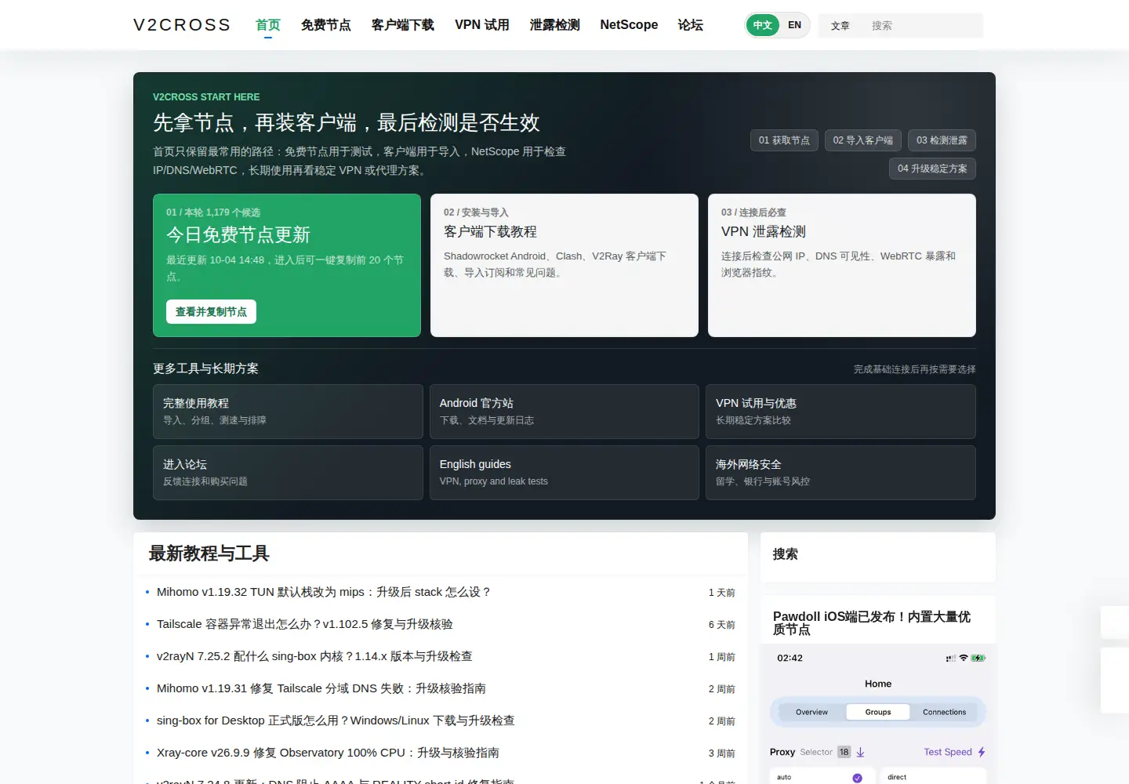1129x784 pixels.
Task: Click the 02 导入客户端 step chip
Action: point(862,140)
